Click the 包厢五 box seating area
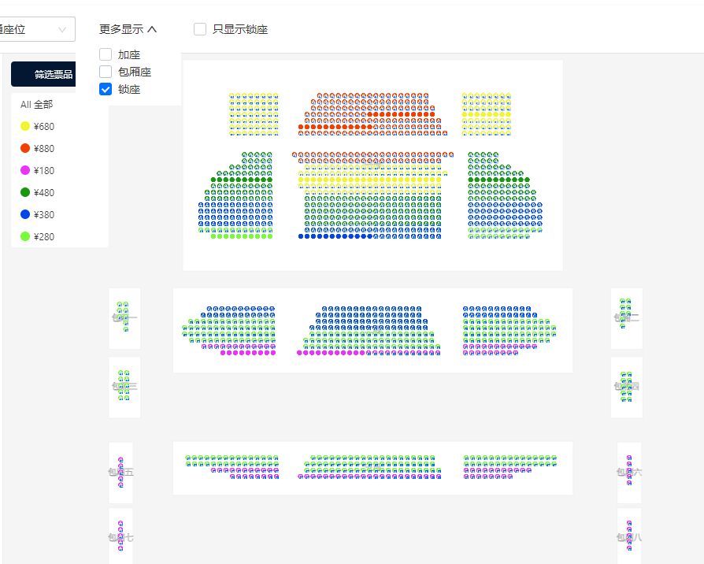 (x=120, y=473)
